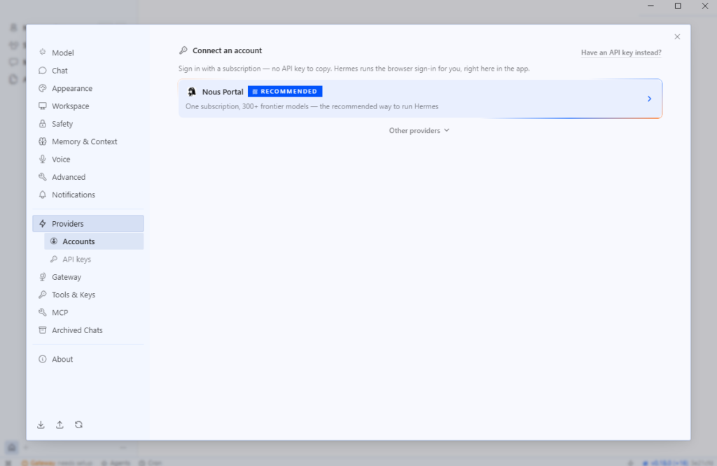Collapse the Providers section
The height and width of the screenshot is (466, 717).
tap(88, 223)
